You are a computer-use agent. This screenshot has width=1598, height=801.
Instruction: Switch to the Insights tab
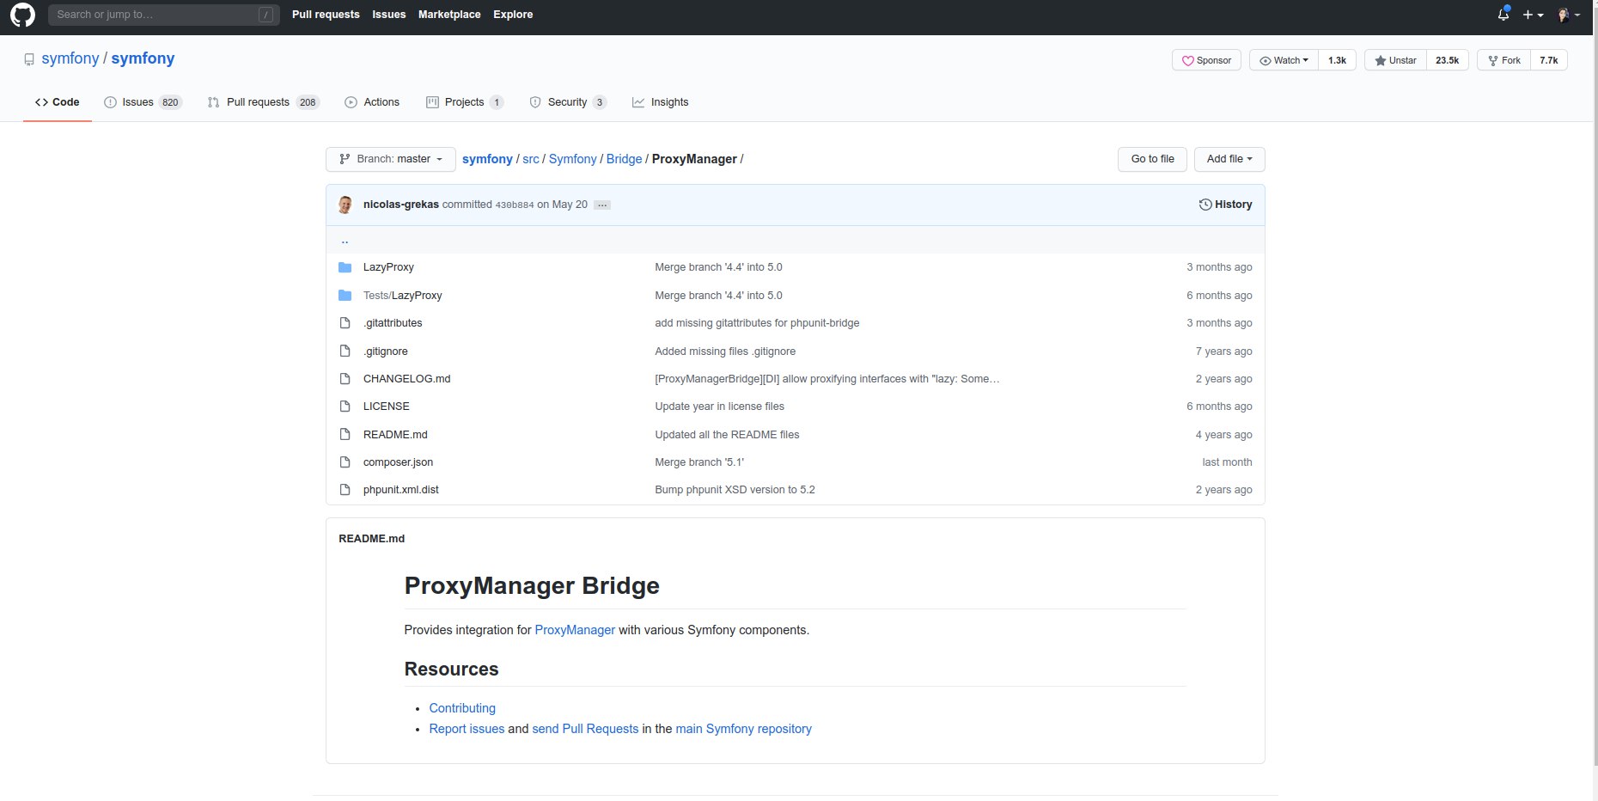click(661, 102)
